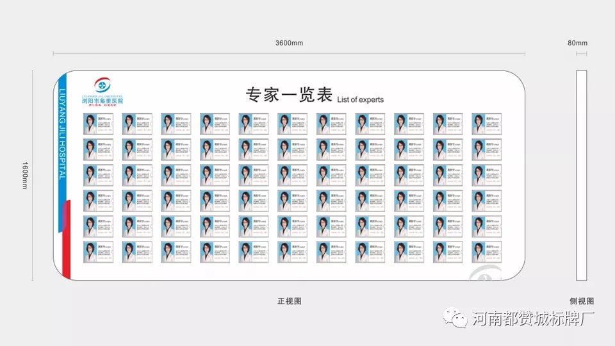Open the first expert card in the top row

tap(98, 124)
